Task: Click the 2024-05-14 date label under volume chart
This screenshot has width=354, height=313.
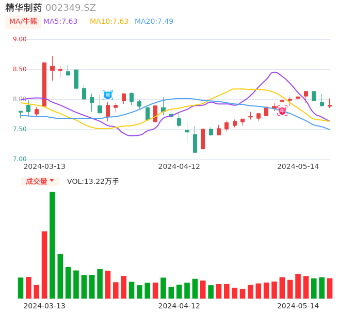Action: click(x=298, y=306)
